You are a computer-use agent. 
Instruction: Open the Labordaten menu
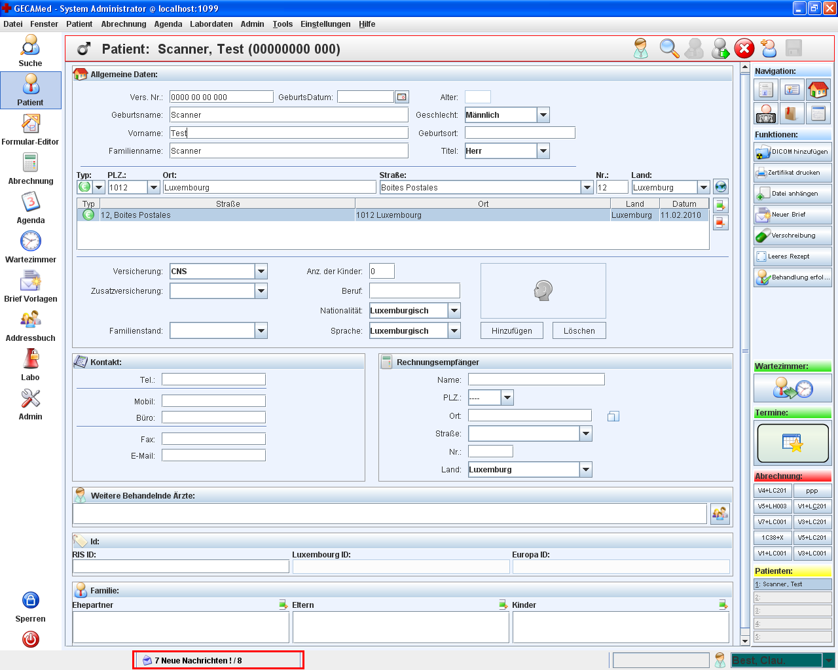(x=211, y=24)
